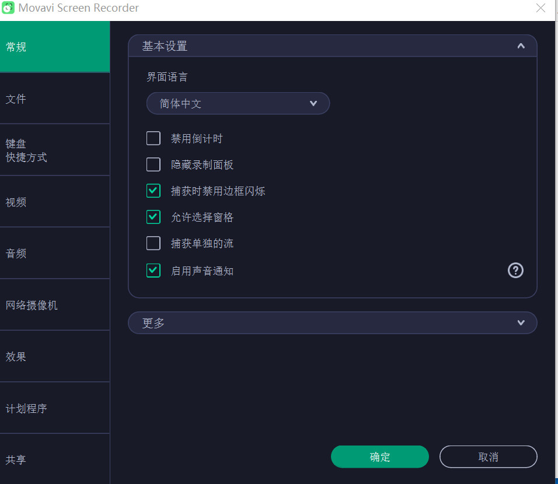The image size is (558, 484).
Task: Collapse the 基本设置 panel
Action: 520,45
